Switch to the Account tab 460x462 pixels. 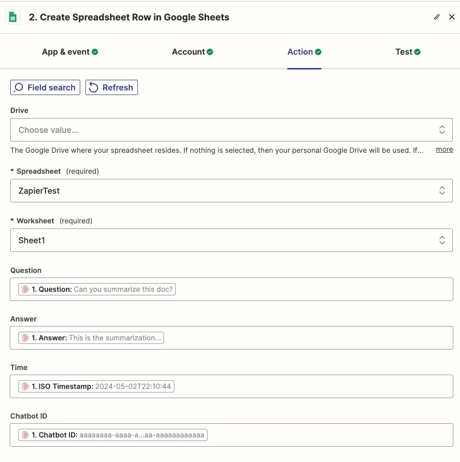pos(189,52)
